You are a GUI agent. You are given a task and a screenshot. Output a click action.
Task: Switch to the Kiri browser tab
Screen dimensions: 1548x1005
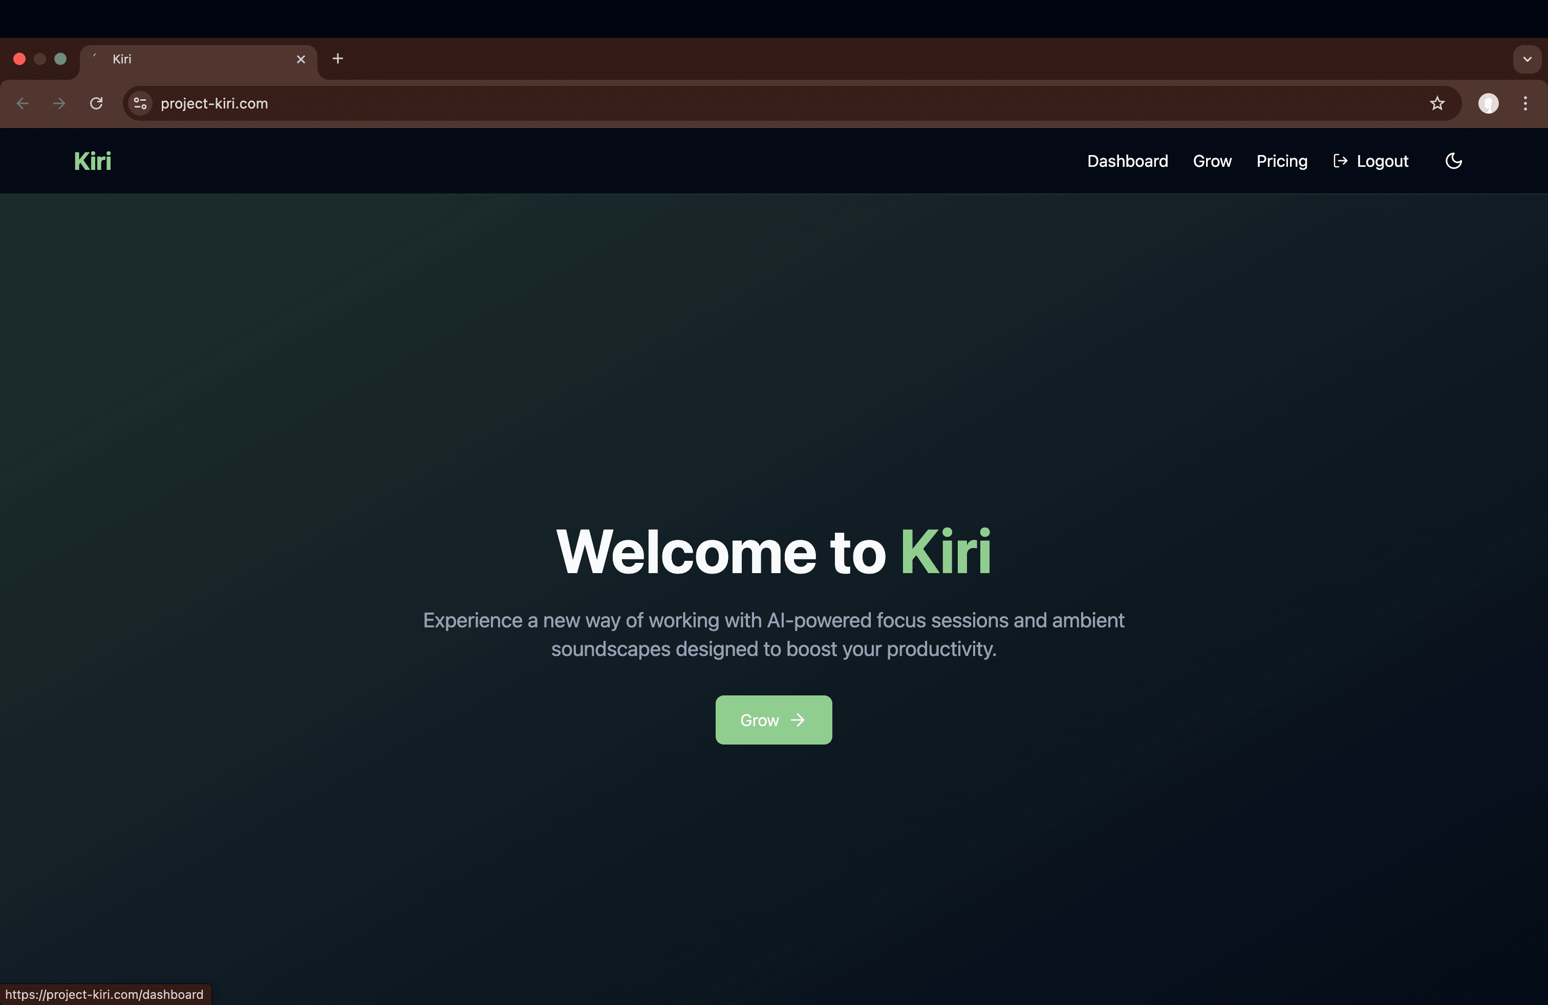pos(163,58)
